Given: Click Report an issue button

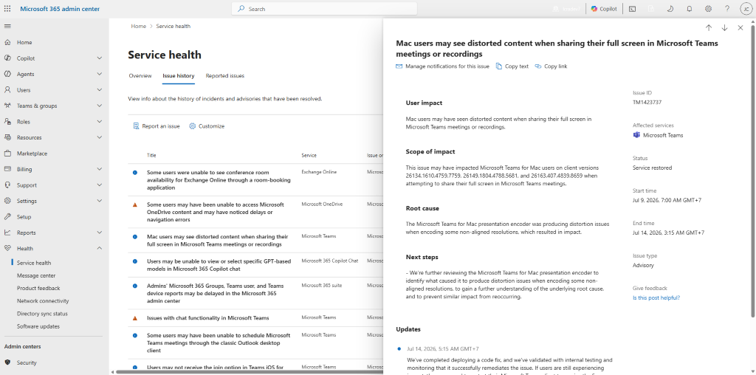Looking at the screenshot, I should pyautogui.click(x=157, y=126).
